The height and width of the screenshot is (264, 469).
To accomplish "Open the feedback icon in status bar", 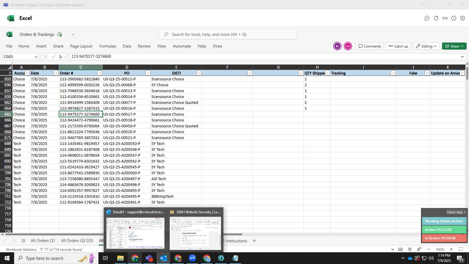I will coord(419,249).
